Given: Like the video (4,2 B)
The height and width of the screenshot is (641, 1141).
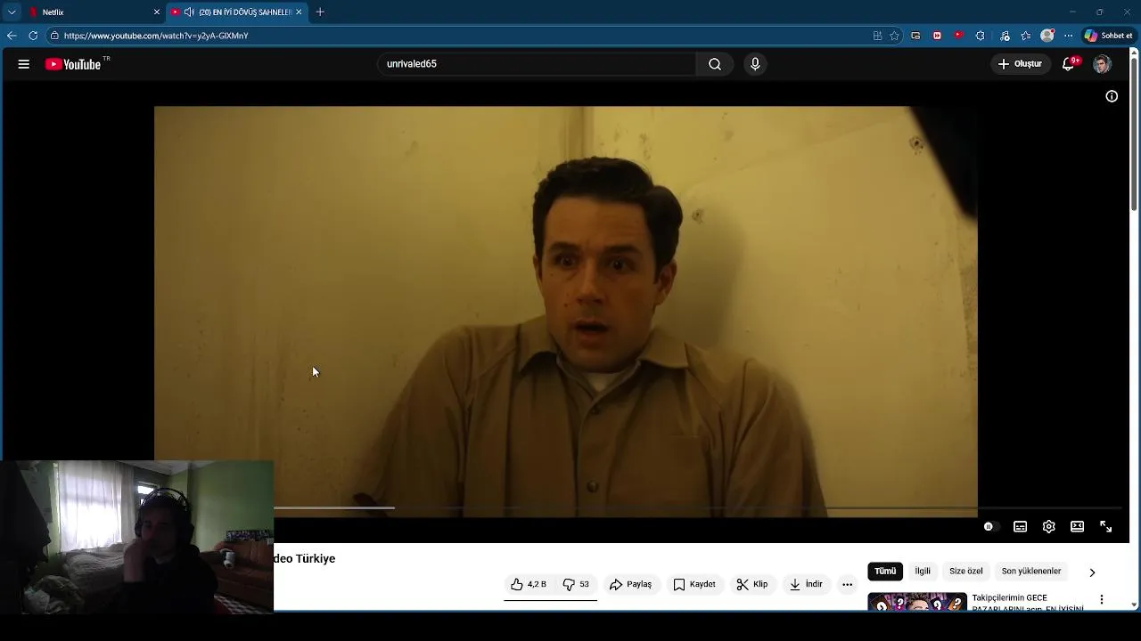Looking at the screenshot, I should [x=528, y=585].
